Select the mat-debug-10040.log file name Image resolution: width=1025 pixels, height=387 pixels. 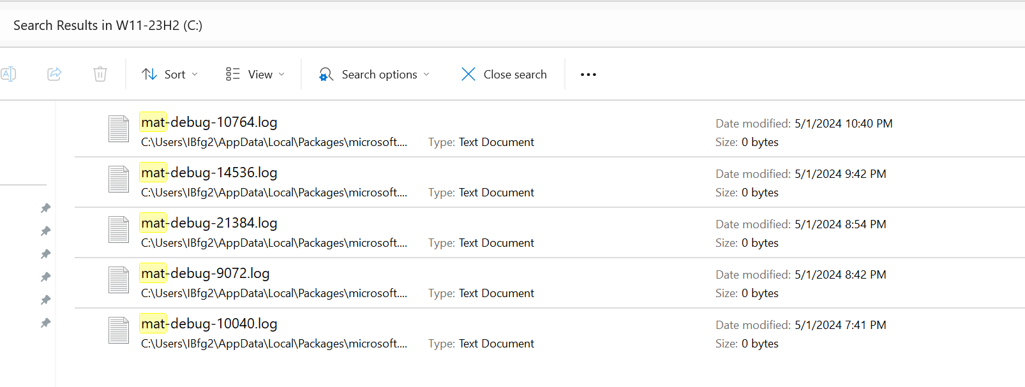[x=209, y=324]
